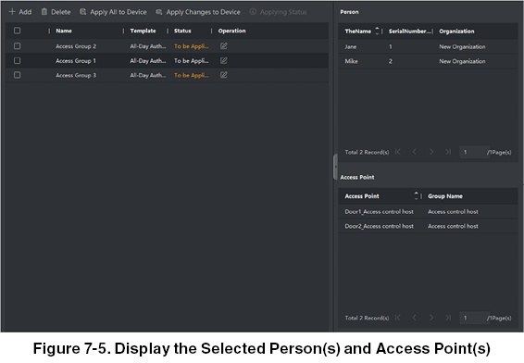Screen dimensions: 524x363
Task: Go to previous page in Person panel
Action: 415,152
